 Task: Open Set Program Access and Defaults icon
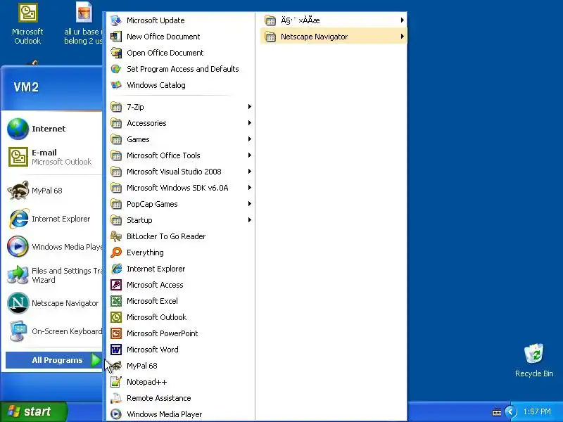pyautogui.click(x=116, y=69)
